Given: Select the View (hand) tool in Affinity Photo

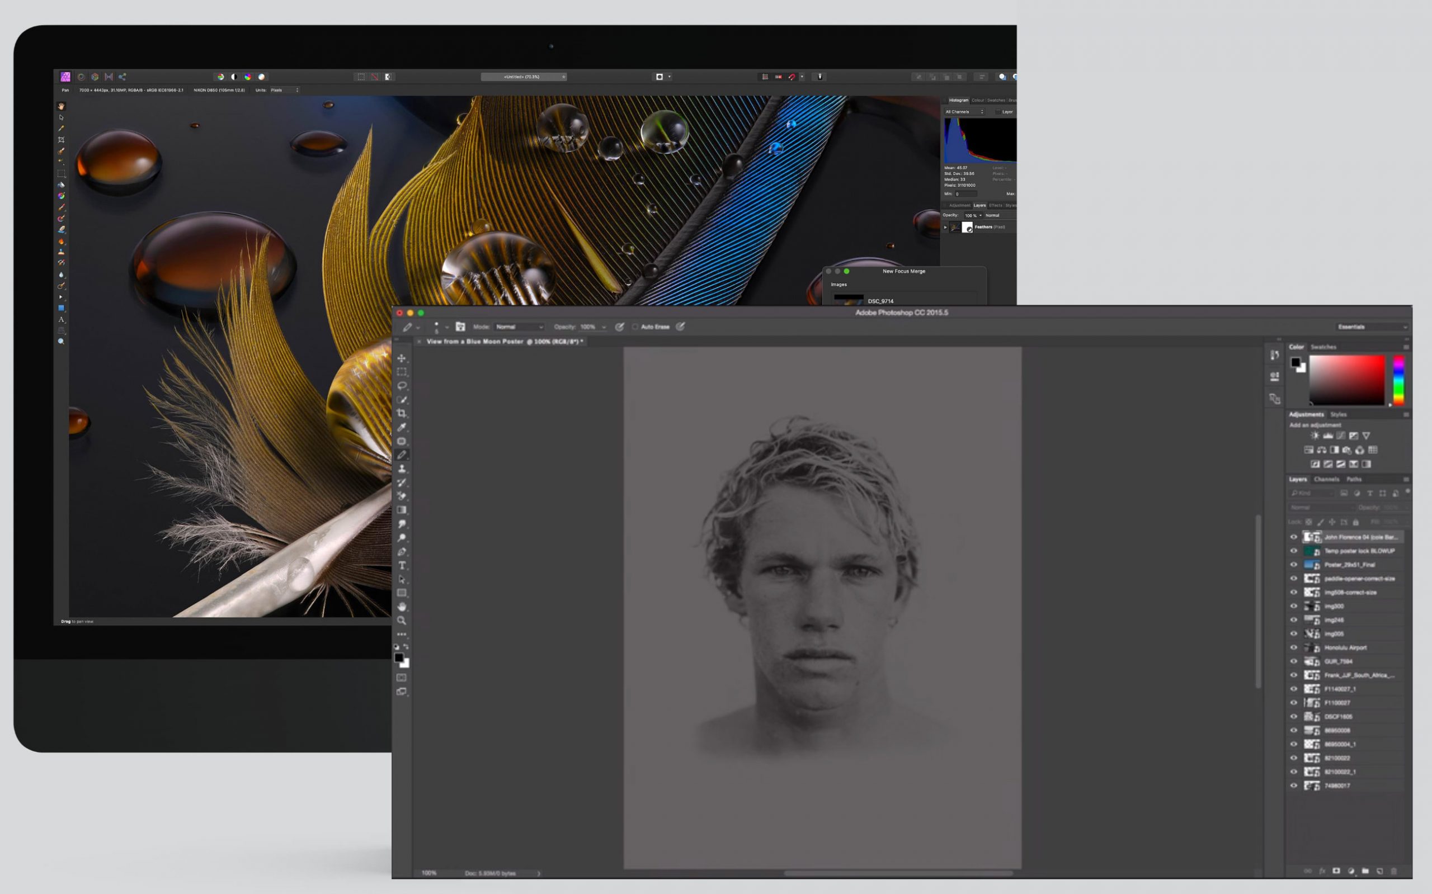Looking at the screenshot, I should pos(61,106).
